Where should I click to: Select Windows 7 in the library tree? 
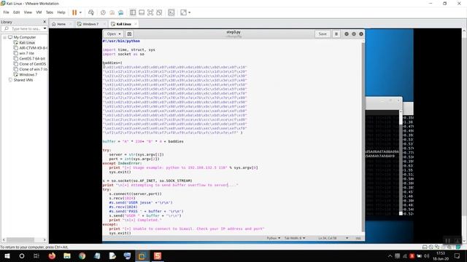[x=28, y=74]
